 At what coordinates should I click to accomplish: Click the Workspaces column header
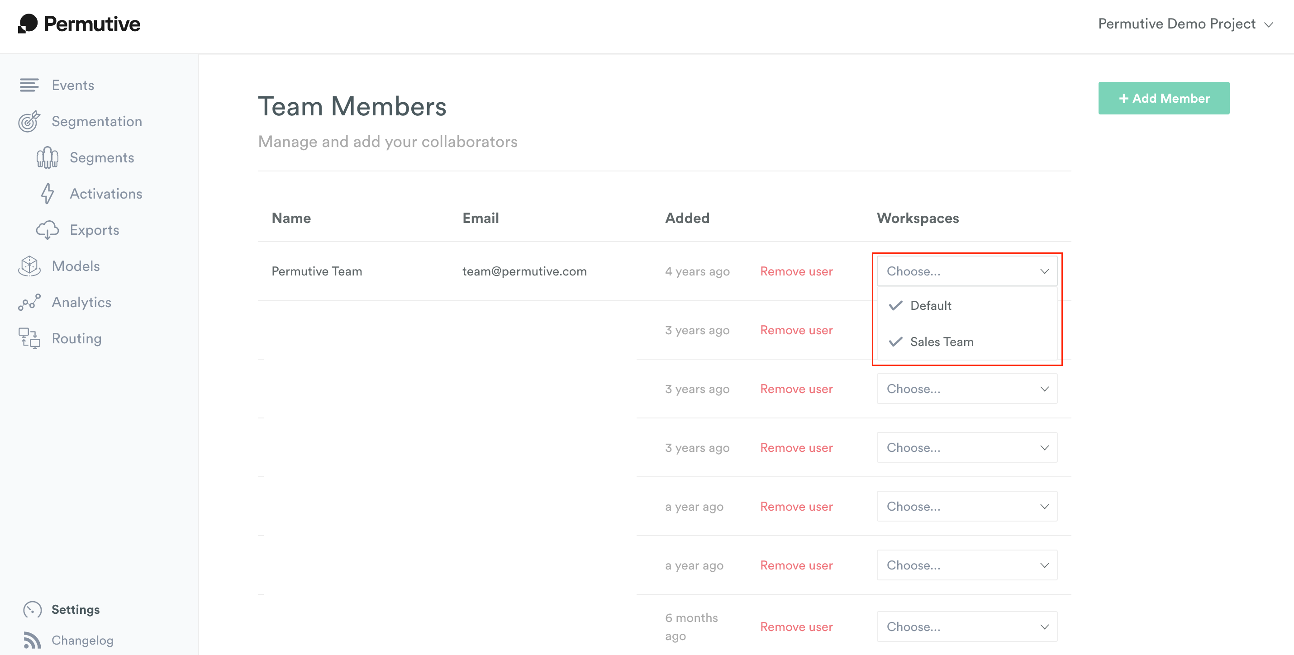918,218
